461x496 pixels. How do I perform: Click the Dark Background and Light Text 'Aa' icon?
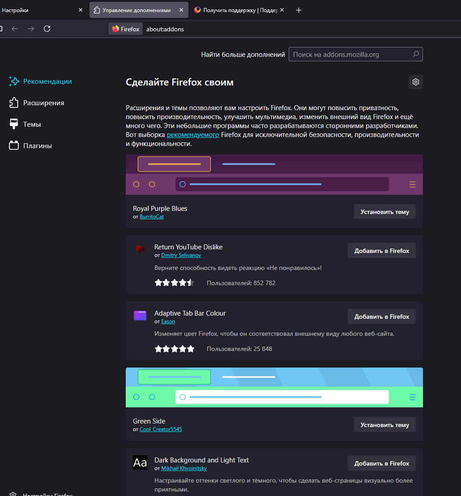(x=140, y=462)
